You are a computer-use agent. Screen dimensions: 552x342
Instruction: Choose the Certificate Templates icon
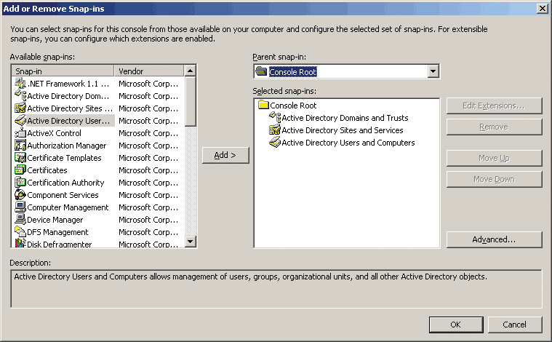point(20,158)
